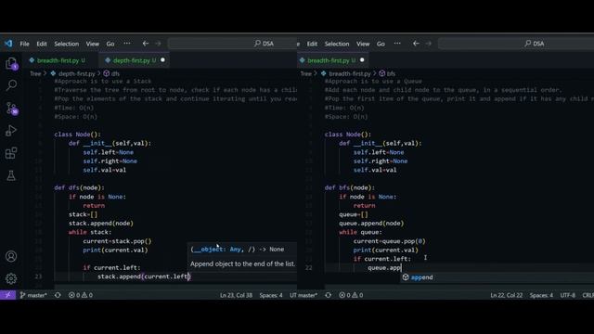Click 'while stack:' line
The image size is (594, 334).
point(90,232)
